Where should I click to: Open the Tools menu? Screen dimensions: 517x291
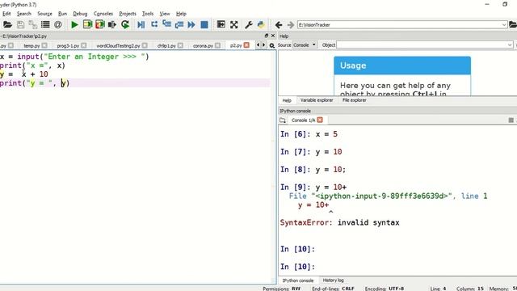pos(148,14)
